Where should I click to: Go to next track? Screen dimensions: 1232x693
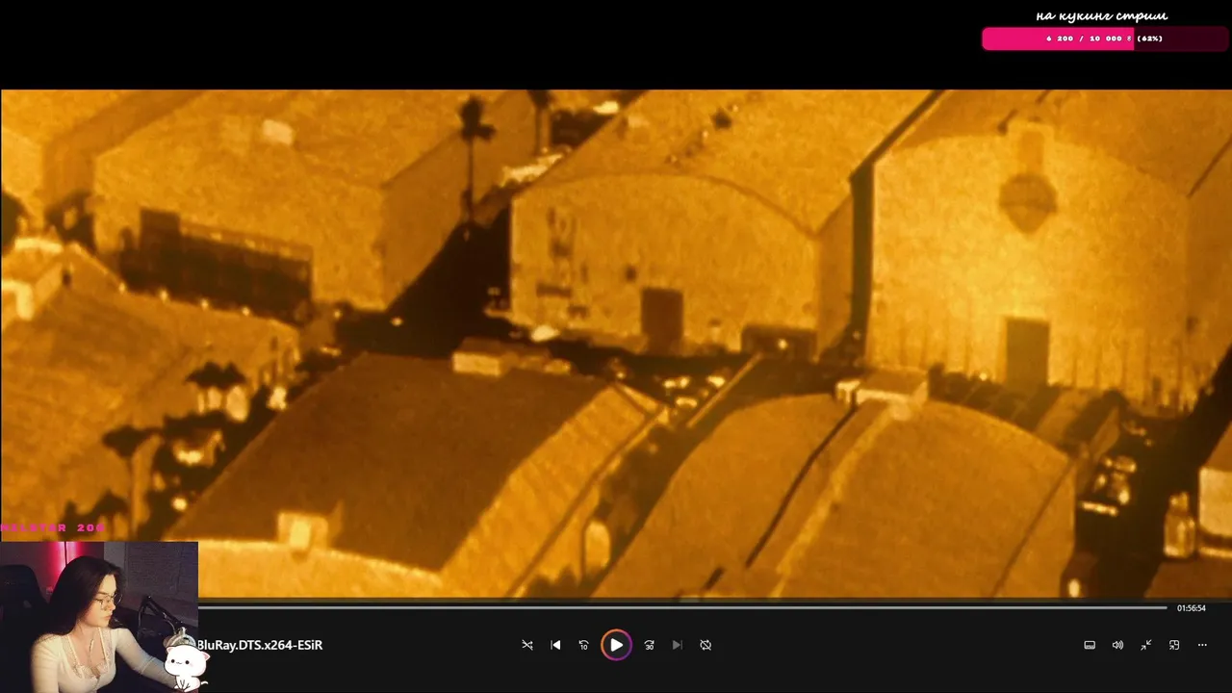677,645
